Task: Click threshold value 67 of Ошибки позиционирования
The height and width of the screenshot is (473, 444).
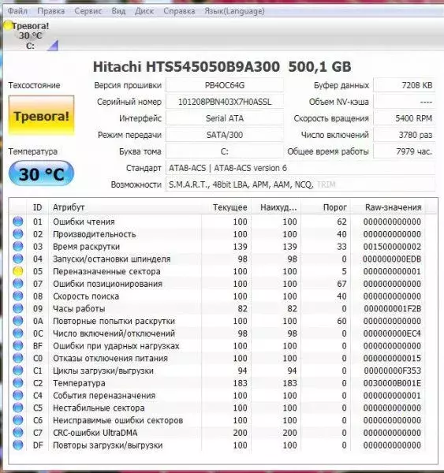Action: pyautogui.click(x=341, y=284)
